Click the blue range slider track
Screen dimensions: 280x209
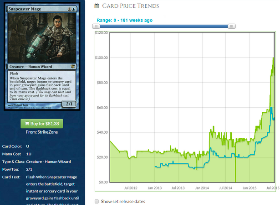(164, 26)
